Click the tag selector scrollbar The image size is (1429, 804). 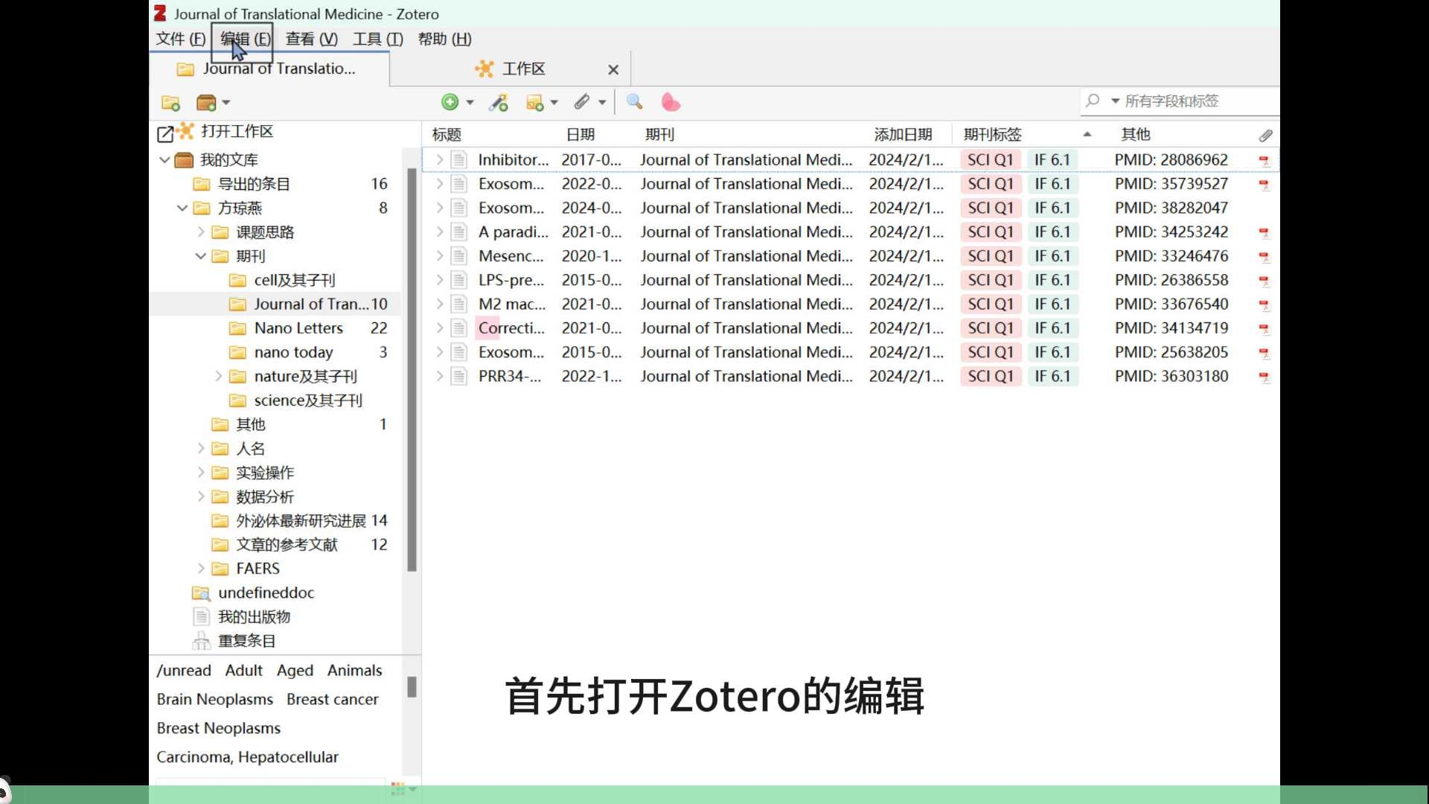pyautogui.click(x=412, y=687)
